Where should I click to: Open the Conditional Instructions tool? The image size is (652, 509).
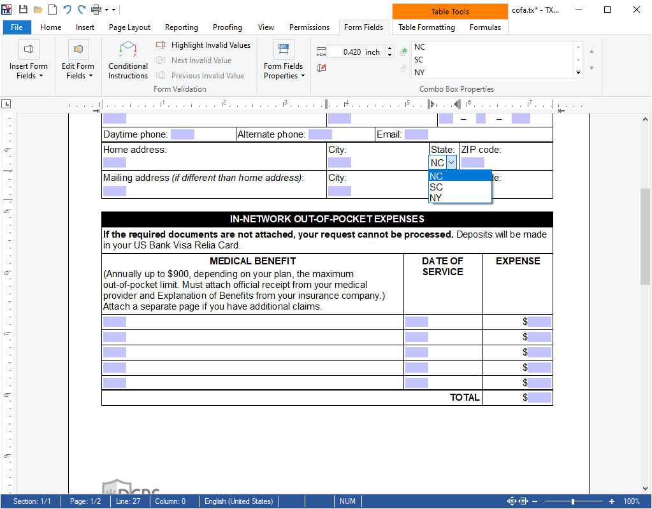pos(127,60)
